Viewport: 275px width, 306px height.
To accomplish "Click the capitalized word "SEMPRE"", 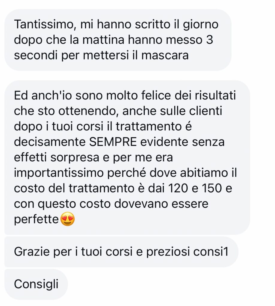I will click(113, 142).
